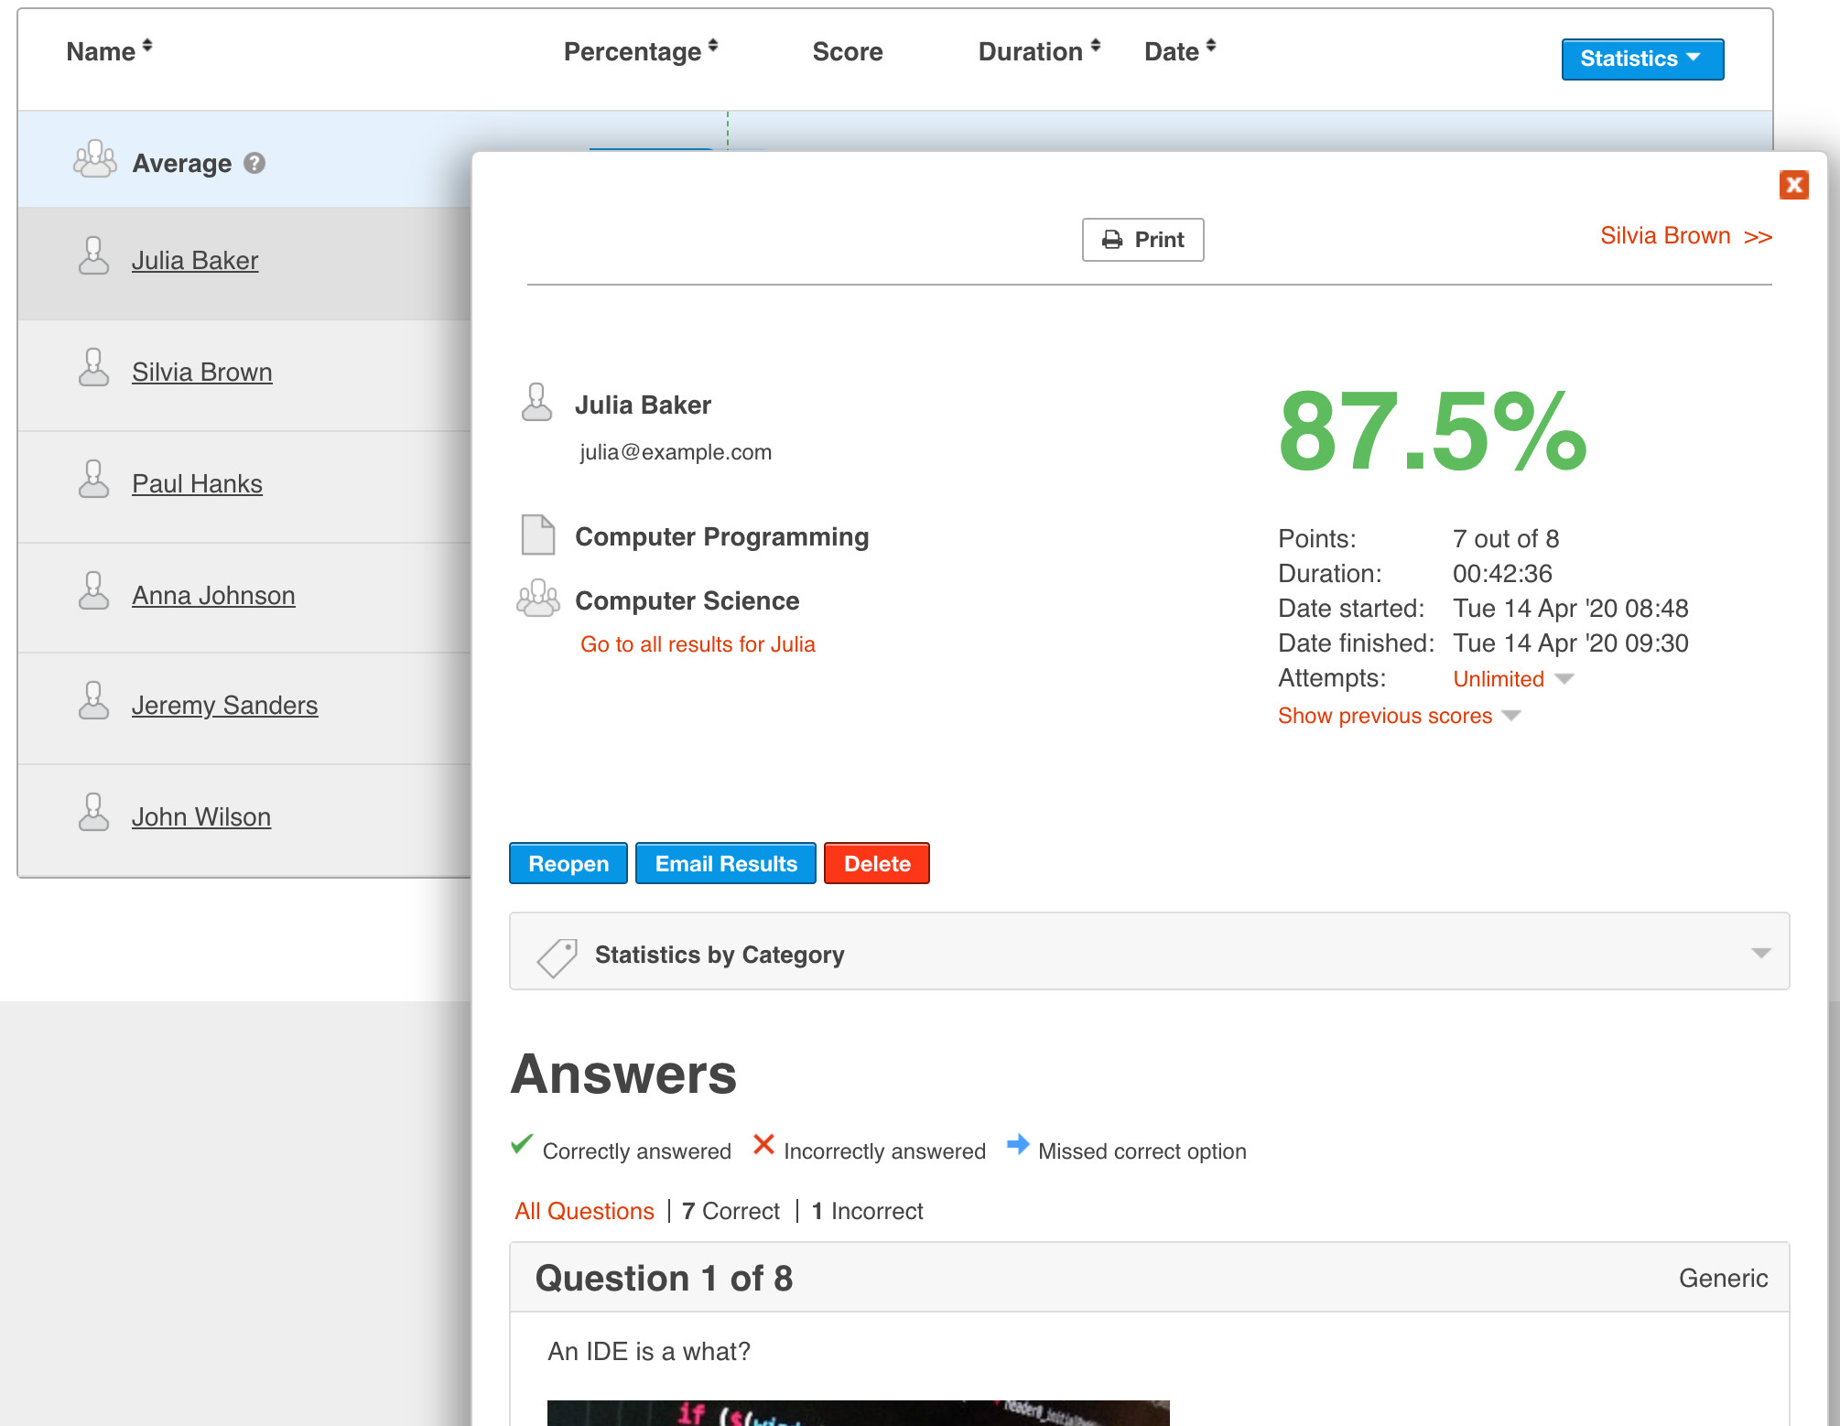Click the red Delete button
This screenshot has width=1840, height=1426.
876,863
